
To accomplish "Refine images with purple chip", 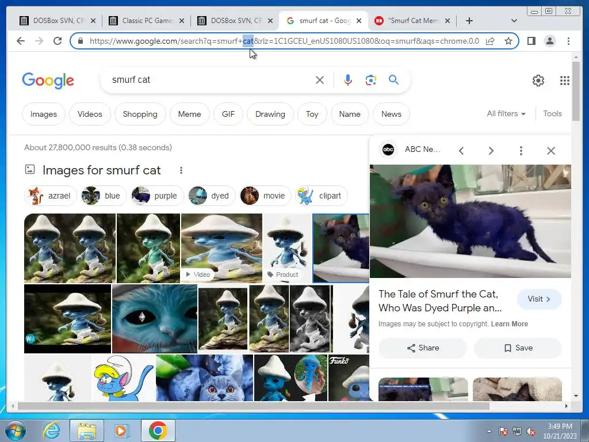I will pos(157,196).
